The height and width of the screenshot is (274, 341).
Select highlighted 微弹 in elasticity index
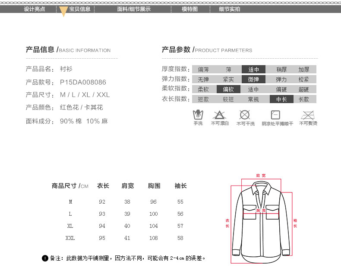253,79
